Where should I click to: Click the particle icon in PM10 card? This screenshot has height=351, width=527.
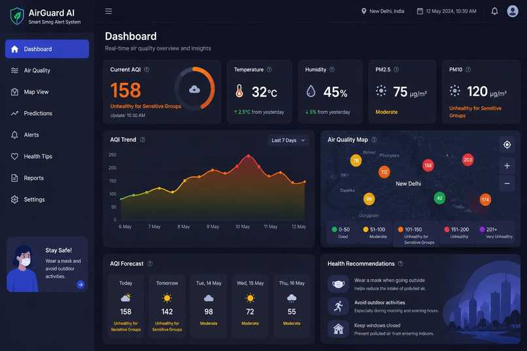coord(454,91)
